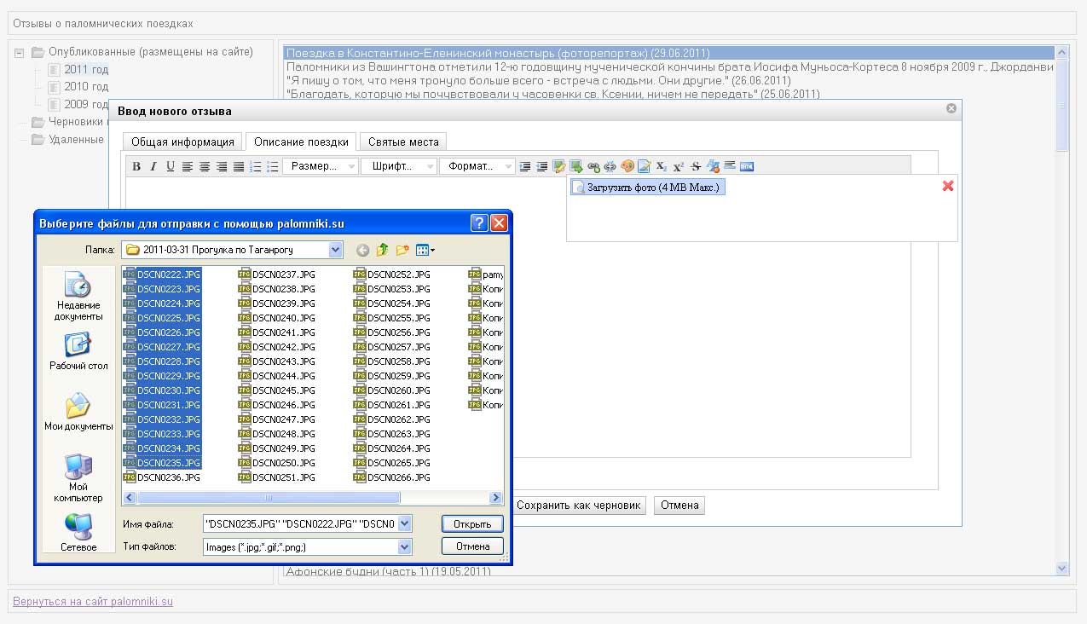Expand the 'Папка' folder dropdown
Viewport: 1087px width, 624px height.
coord(335,250)
